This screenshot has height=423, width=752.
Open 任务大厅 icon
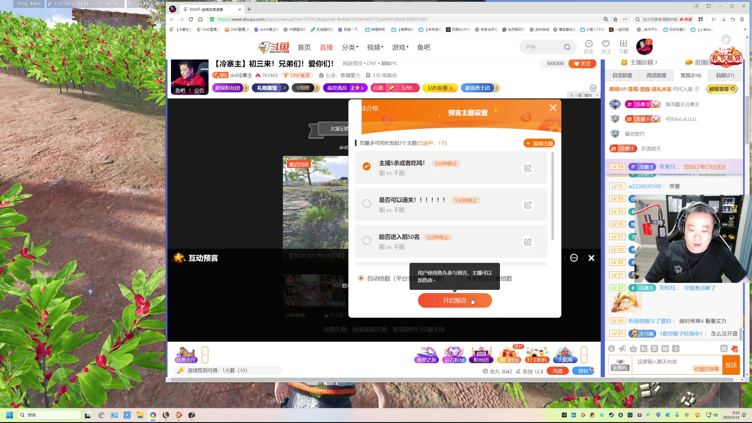click(186, 355)
